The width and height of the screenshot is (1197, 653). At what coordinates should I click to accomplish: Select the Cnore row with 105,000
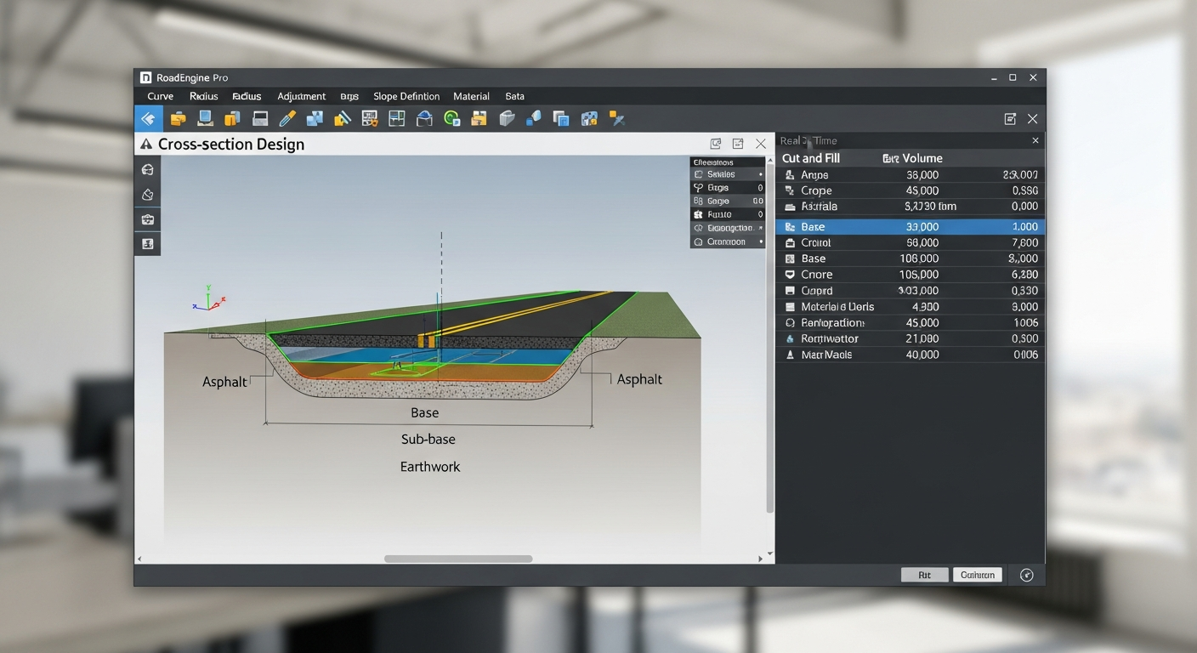911,275
